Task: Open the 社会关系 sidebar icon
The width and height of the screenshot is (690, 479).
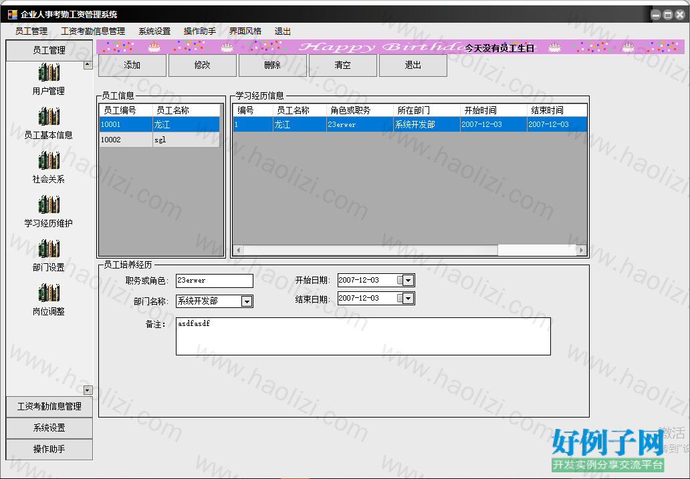Action: coord(49,160)
